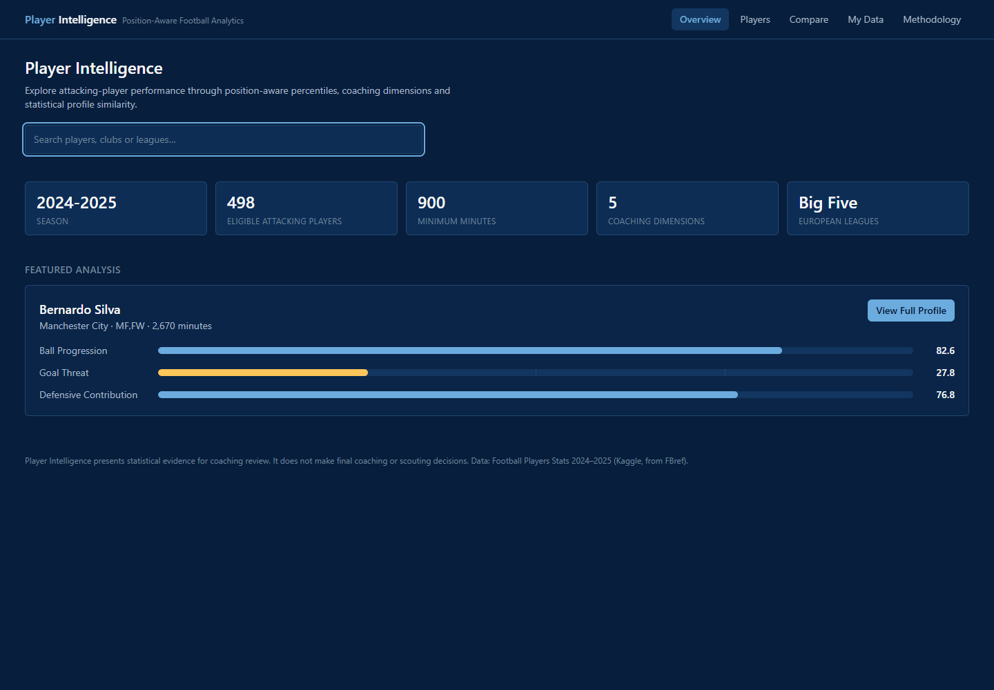The height and width of the screenshot is (690, 994).
Task: Click the 82.6 Ball Progression value
Action: (945, 351)
